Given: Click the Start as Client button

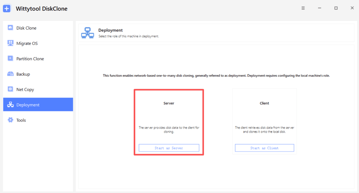Looking at the screenshot, I should point(264,148).
